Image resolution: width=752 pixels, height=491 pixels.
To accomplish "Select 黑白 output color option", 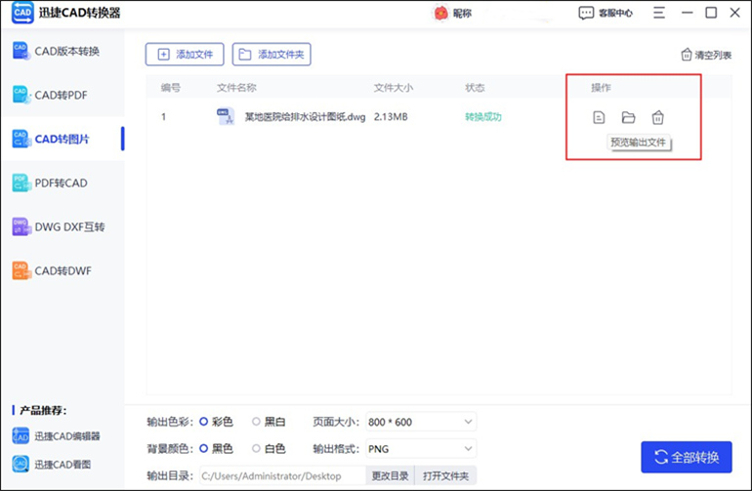I will pos(269,422).
